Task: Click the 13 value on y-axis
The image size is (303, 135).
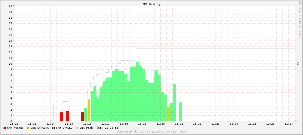Action: pyautogui.click(x=11, y=47)
